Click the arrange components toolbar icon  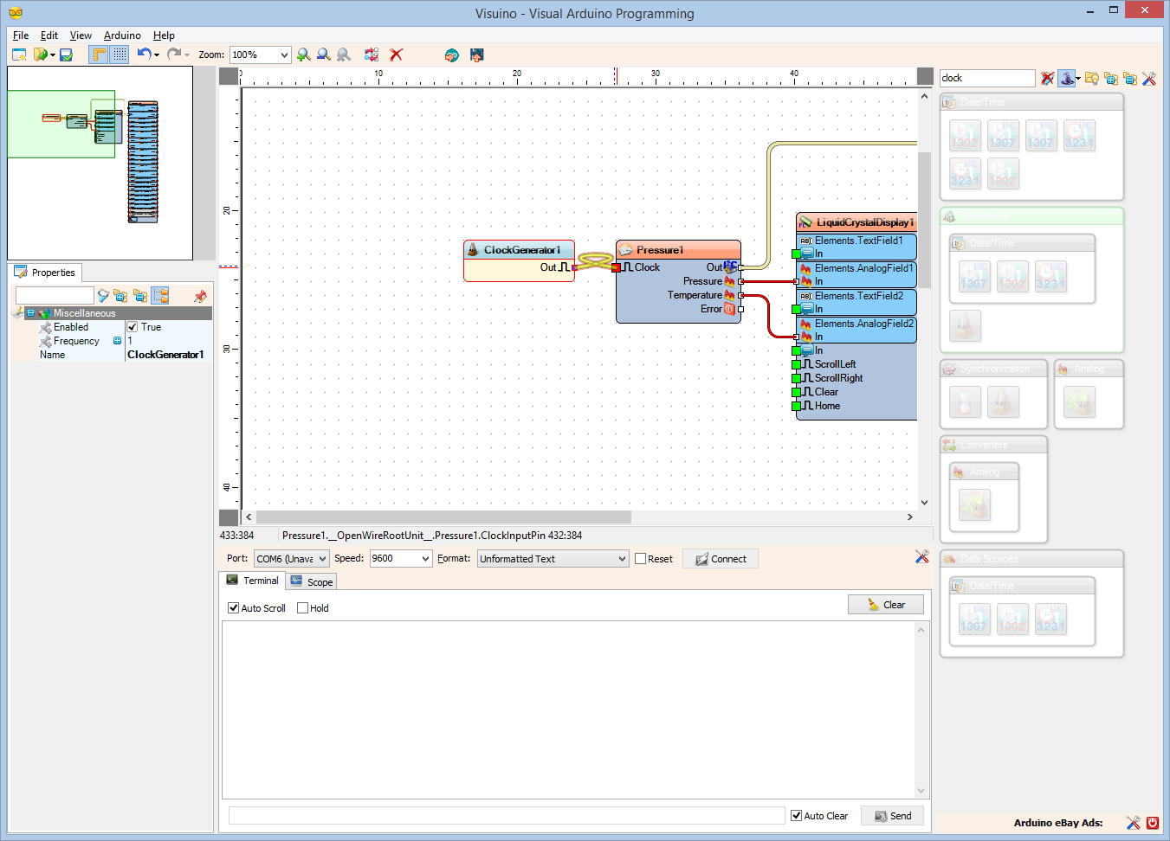point(372,55)
